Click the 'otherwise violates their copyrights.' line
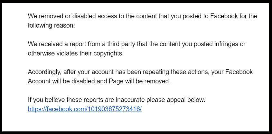This screenshot has height=134, width=272. (76, 53)
